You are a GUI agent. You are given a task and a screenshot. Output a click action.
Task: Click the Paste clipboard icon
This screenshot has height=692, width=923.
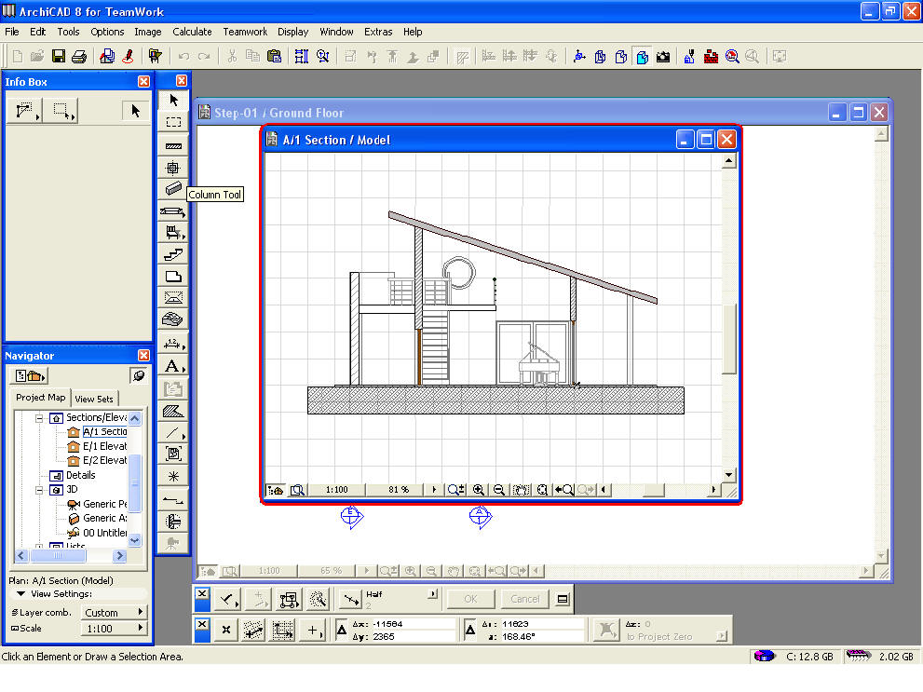(x=274, y=57)
